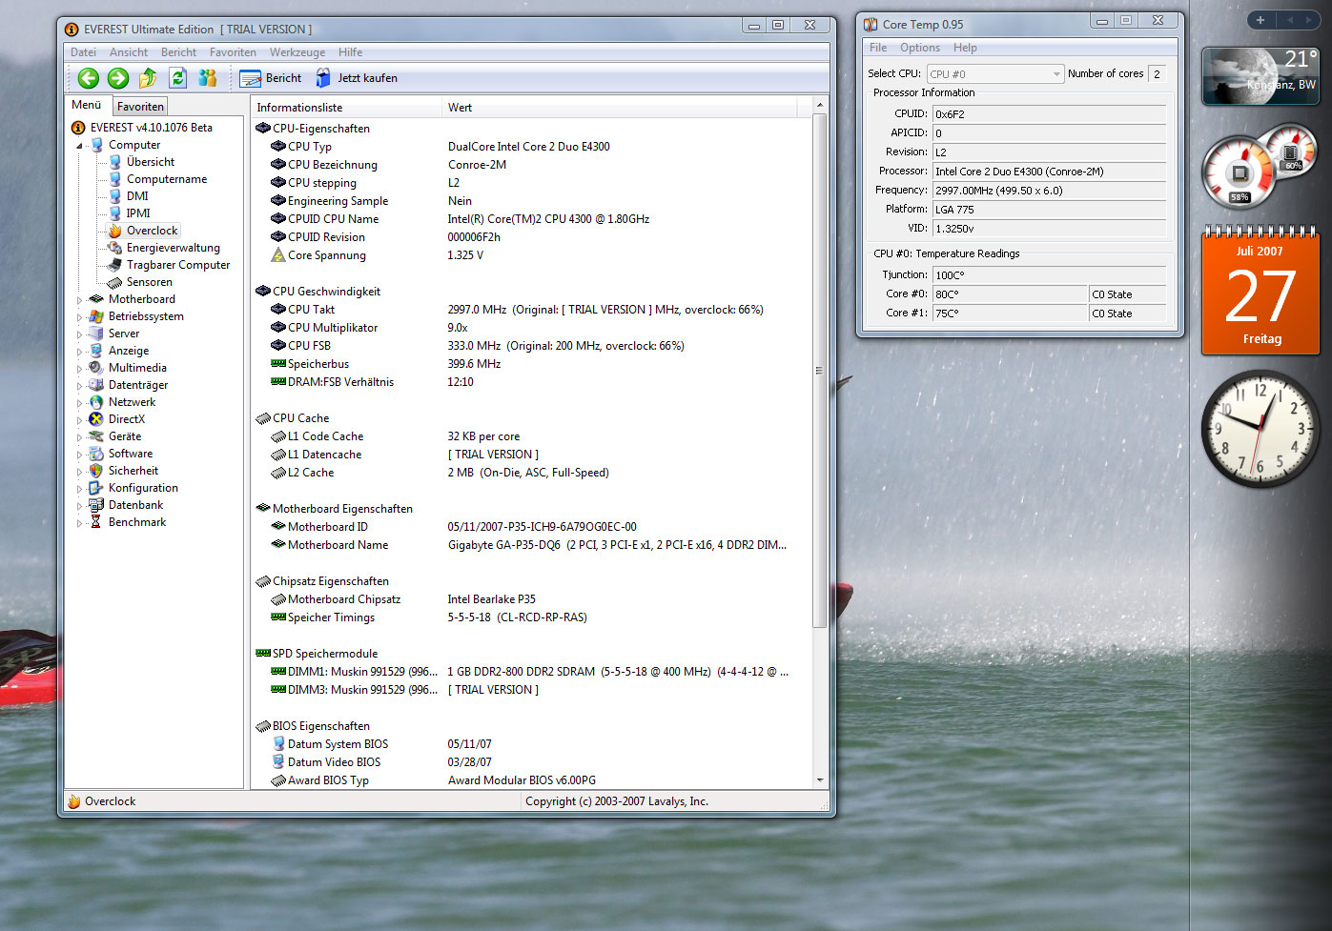Click the sidebar add gadget plus button
The width and height of the screenshot is (1332, 931).
pyautogui.click(x=1260, y=20)
